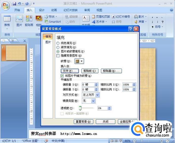Open the sound (声音) dropdown
Image resolution: width=175 pixels, height=143 pixels.
[140, 22]
